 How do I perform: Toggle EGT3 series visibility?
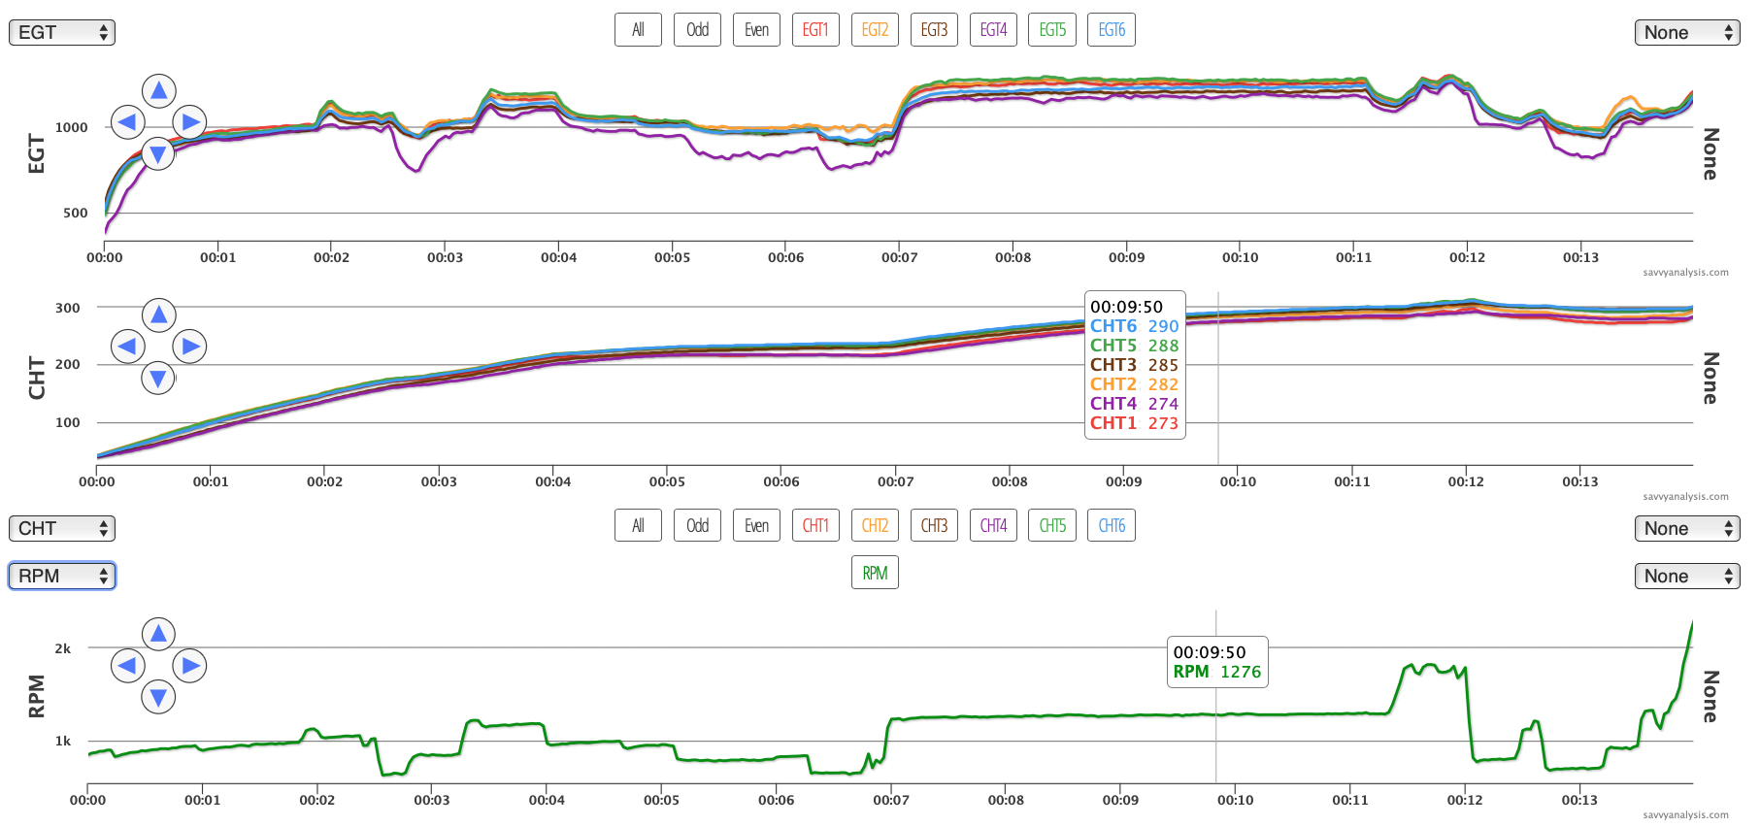point(934,30)
